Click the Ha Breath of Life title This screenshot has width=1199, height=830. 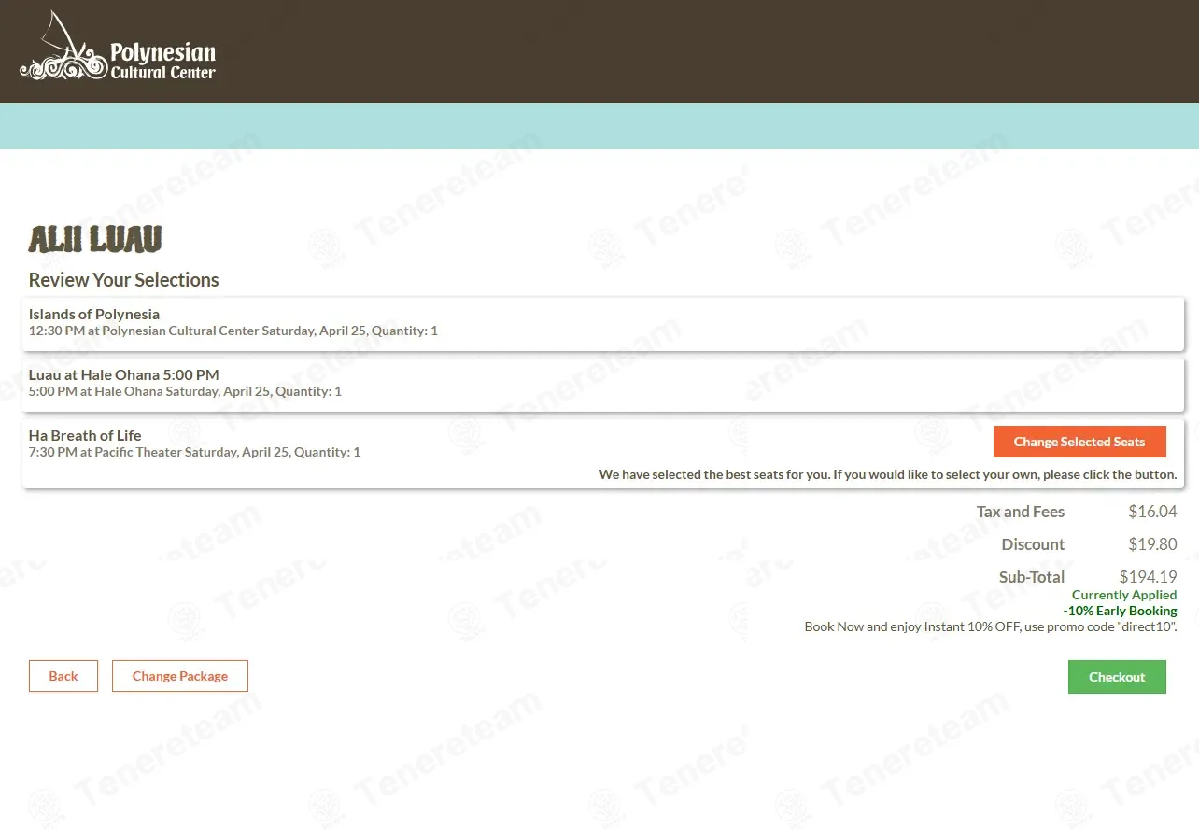85,435
